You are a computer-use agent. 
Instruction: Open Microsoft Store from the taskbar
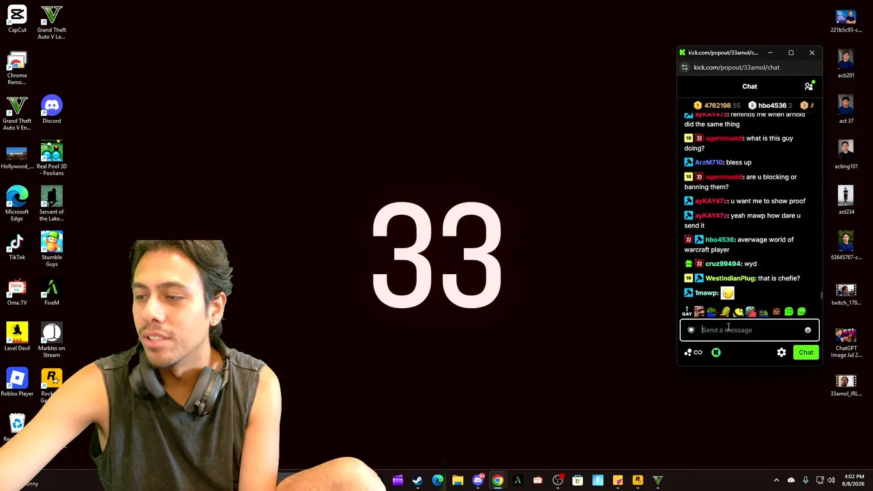click(578, 481)
